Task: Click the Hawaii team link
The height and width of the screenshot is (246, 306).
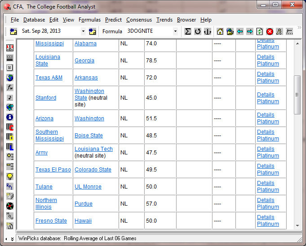Action: pos(83,221)
